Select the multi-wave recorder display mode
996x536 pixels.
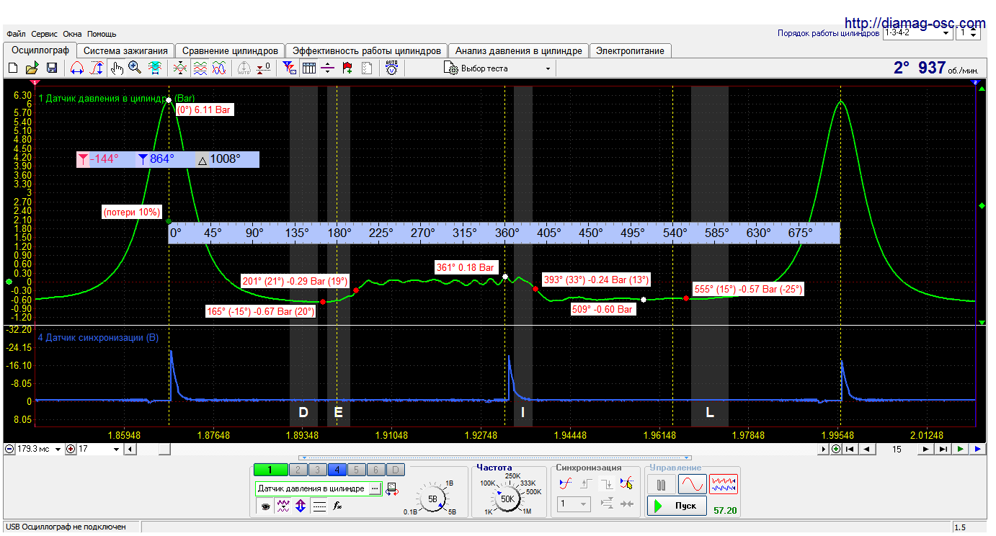tap(724, 484)
